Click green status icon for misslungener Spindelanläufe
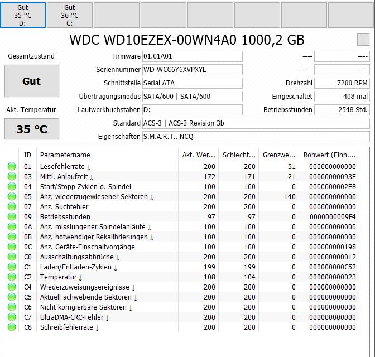The image size is (375, 357). click(x=12, y=226)
